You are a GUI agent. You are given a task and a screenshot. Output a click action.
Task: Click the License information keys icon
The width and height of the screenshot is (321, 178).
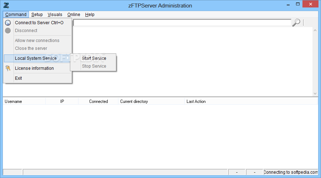tap(8, 68)
